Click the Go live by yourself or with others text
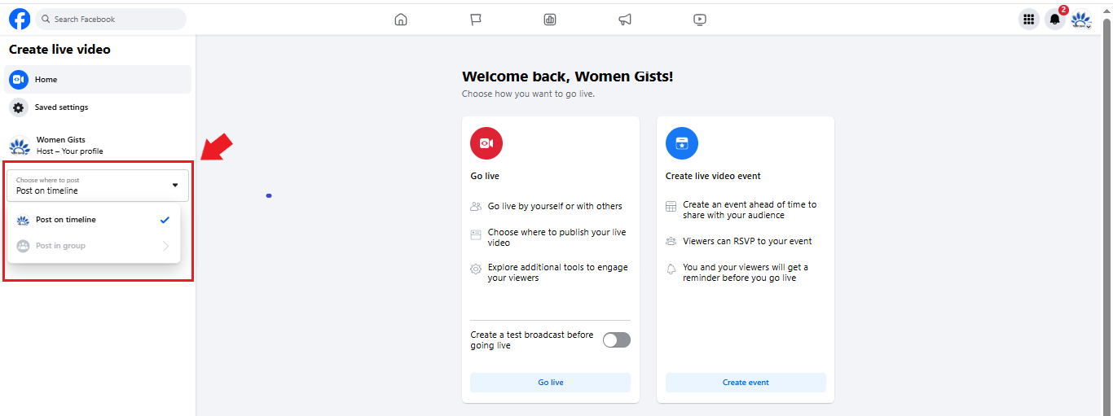This screenshot has width=1113, height=416. (555, 206)
